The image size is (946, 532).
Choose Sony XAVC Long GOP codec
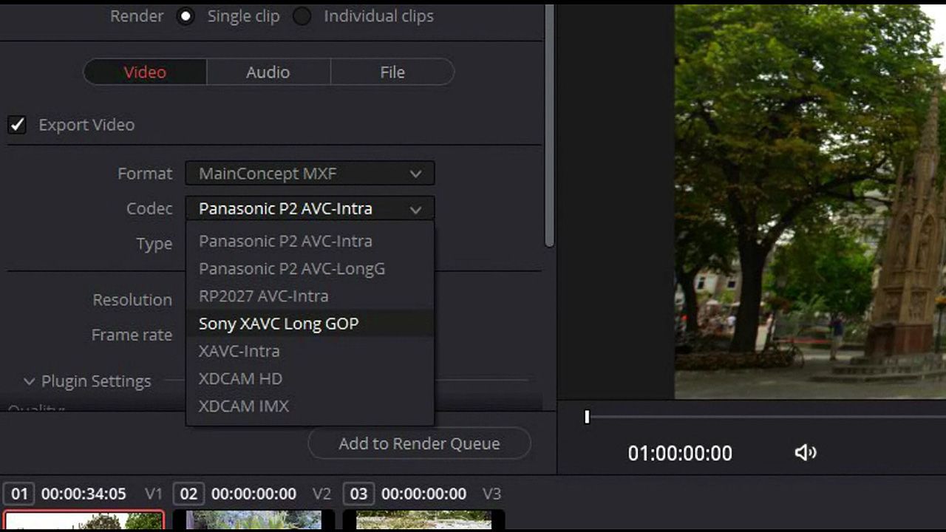pos(279,324)
